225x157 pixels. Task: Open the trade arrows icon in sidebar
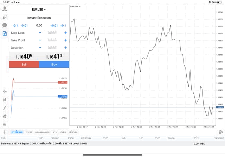coord(5,17)
